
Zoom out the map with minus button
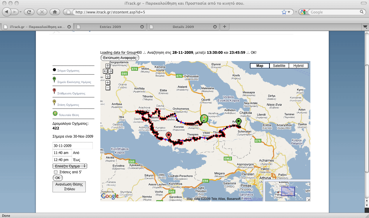coord(108,88)
